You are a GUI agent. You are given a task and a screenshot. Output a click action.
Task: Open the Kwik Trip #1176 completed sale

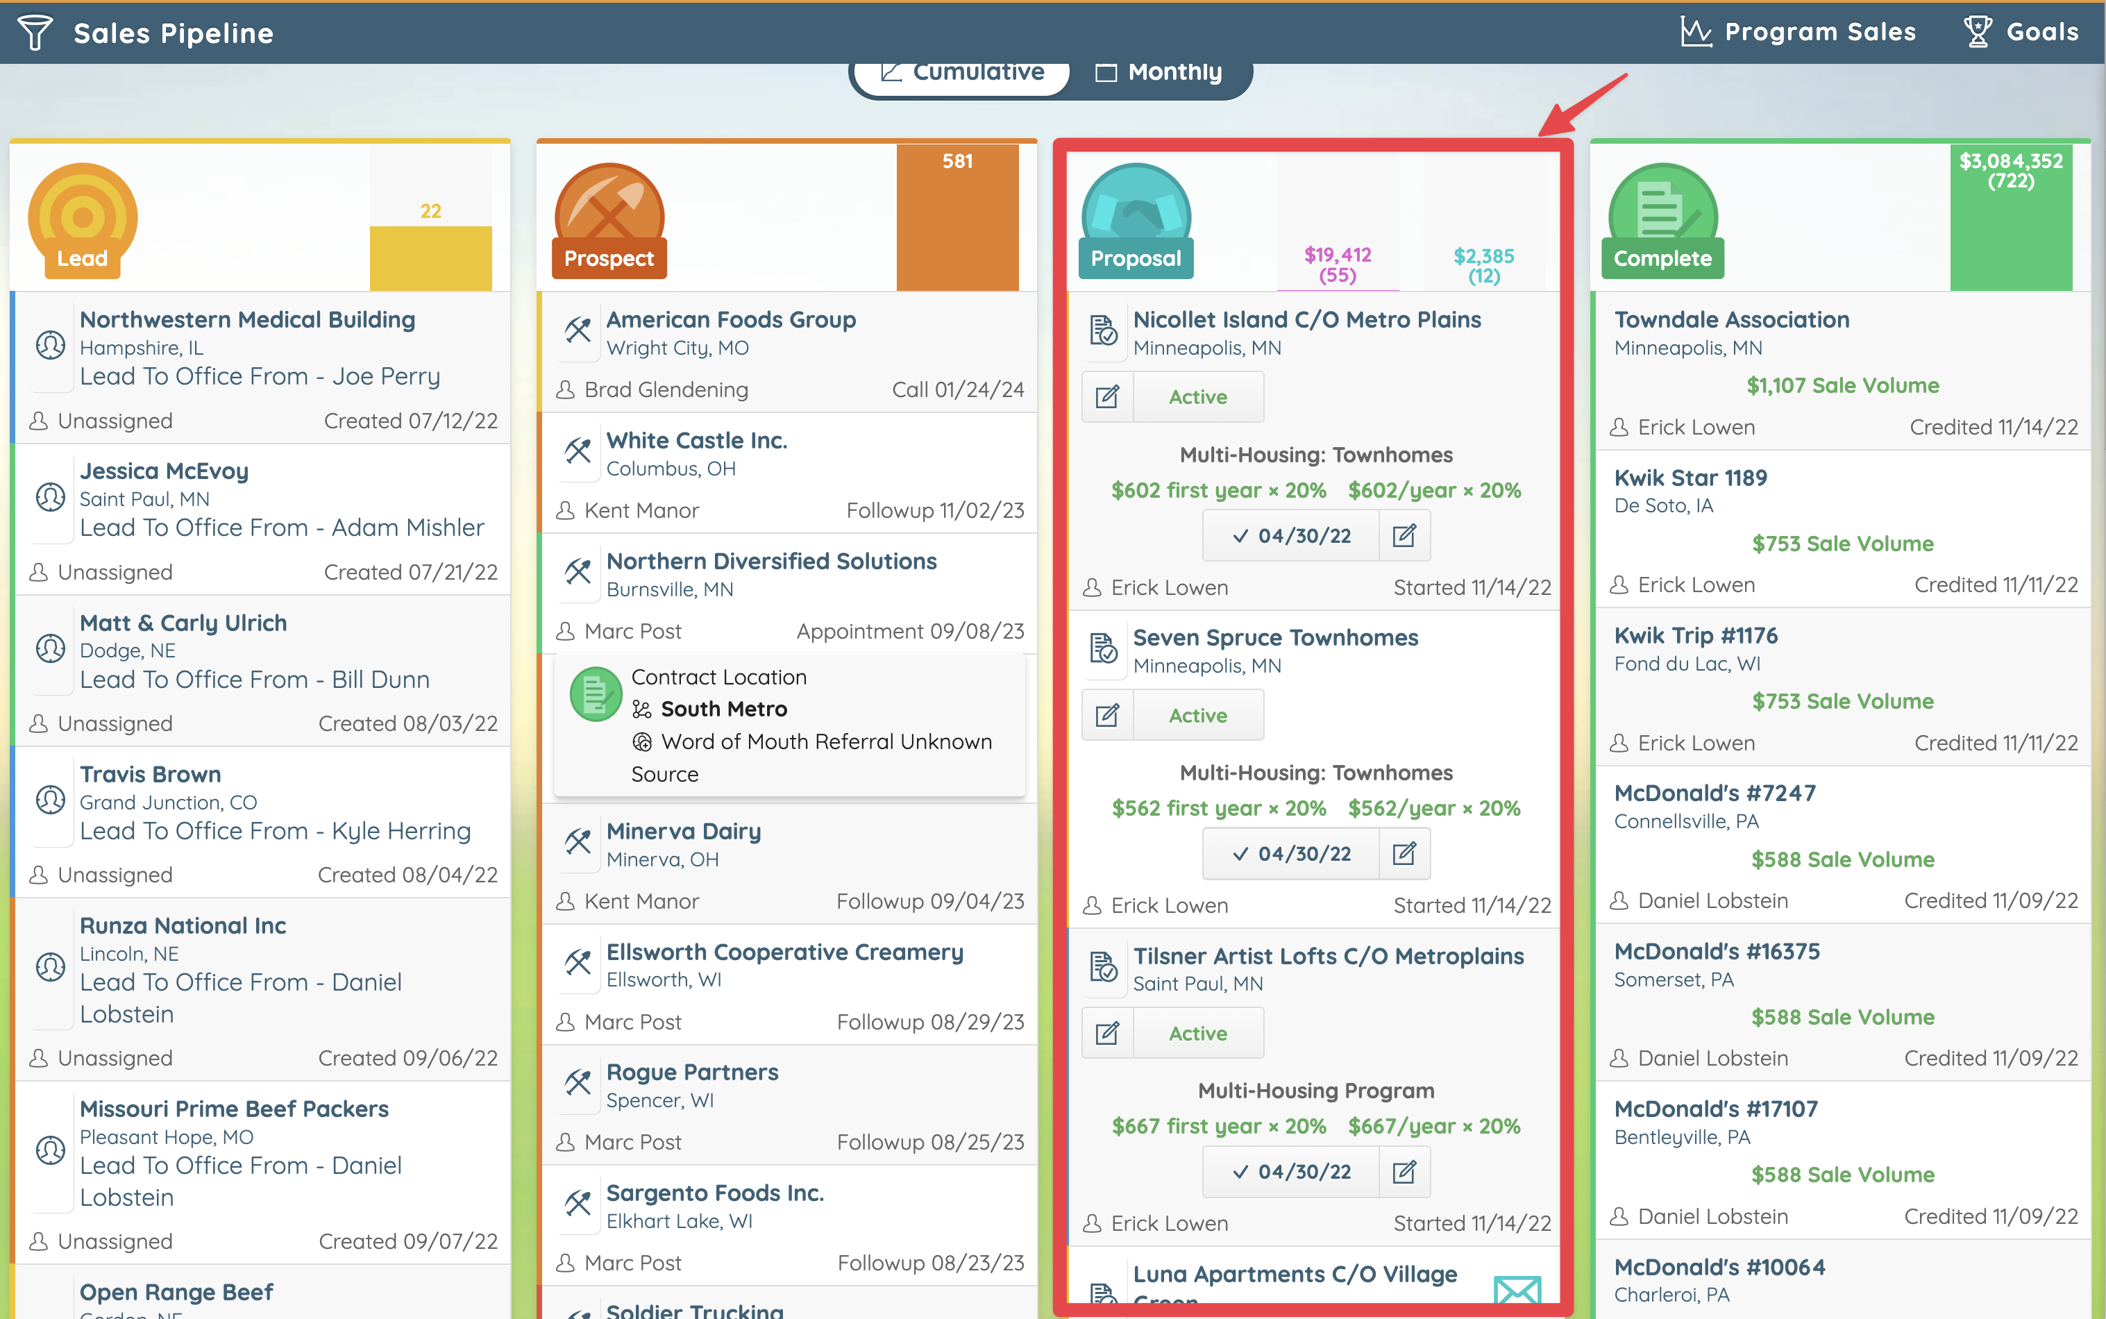click(x=1695, y=635)
